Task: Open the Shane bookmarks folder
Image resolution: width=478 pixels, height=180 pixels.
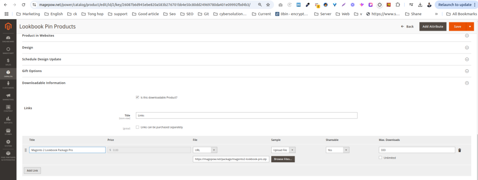Action: click(x=414, y=14)
